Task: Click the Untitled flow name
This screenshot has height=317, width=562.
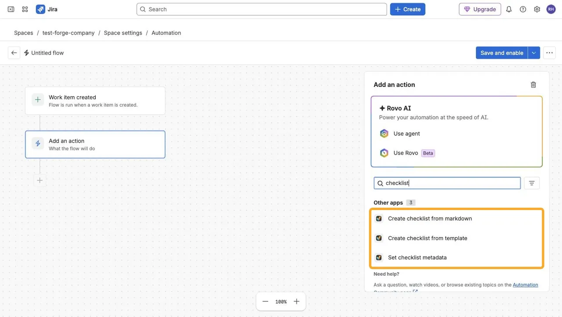Action: (47, 53)
